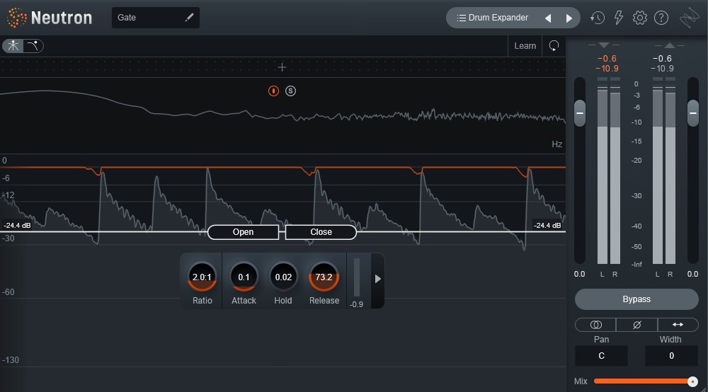708x392 pixels.
Task: Click the orange input peak -0.6 readout
Action: pos(607,59)
